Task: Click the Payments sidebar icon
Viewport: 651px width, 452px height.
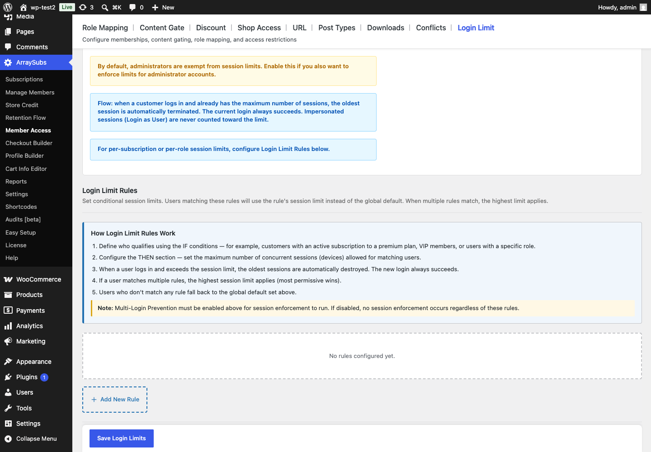Action: pyautogui.click(x=8, y=311)
